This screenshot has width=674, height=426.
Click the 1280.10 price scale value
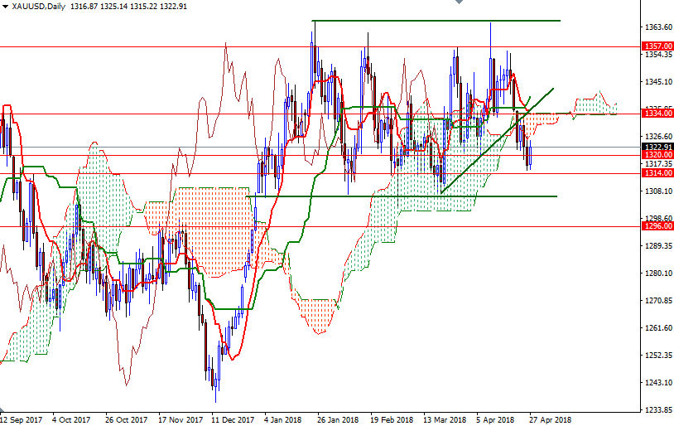click(x=658, y=274)
